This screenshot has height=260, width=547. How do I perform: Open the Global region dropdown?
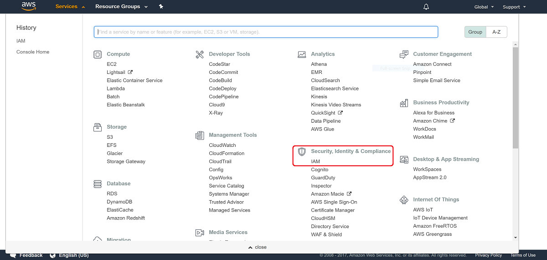click(x=484, y=7)
